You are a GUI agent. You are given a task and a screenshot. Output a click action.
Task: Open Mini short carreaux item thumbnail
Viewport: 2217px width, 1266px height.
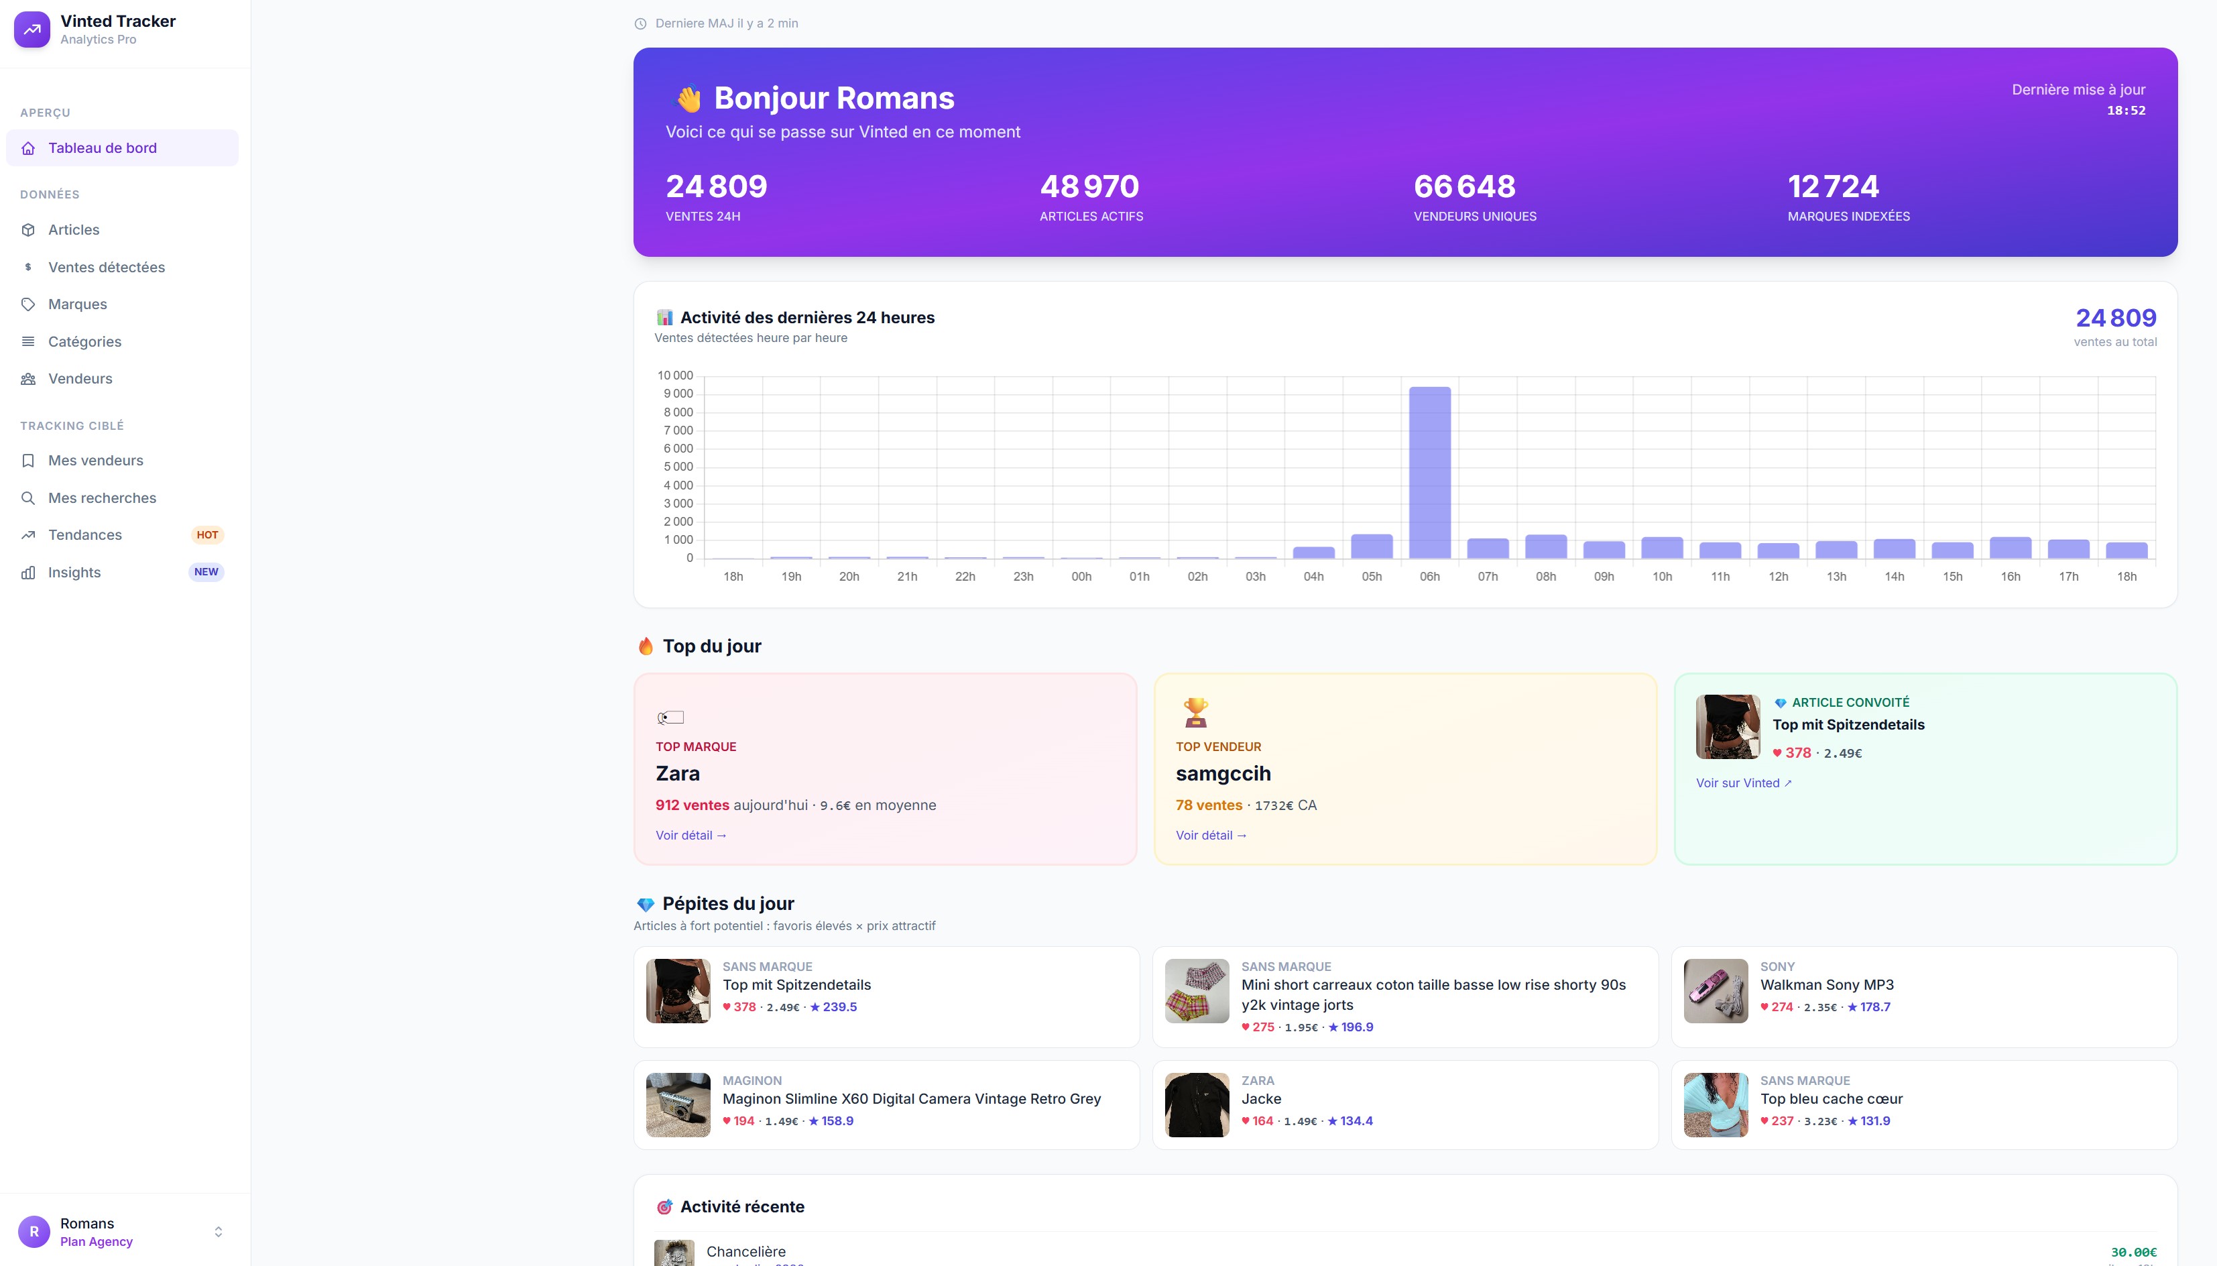click(x=1197, y=991)
